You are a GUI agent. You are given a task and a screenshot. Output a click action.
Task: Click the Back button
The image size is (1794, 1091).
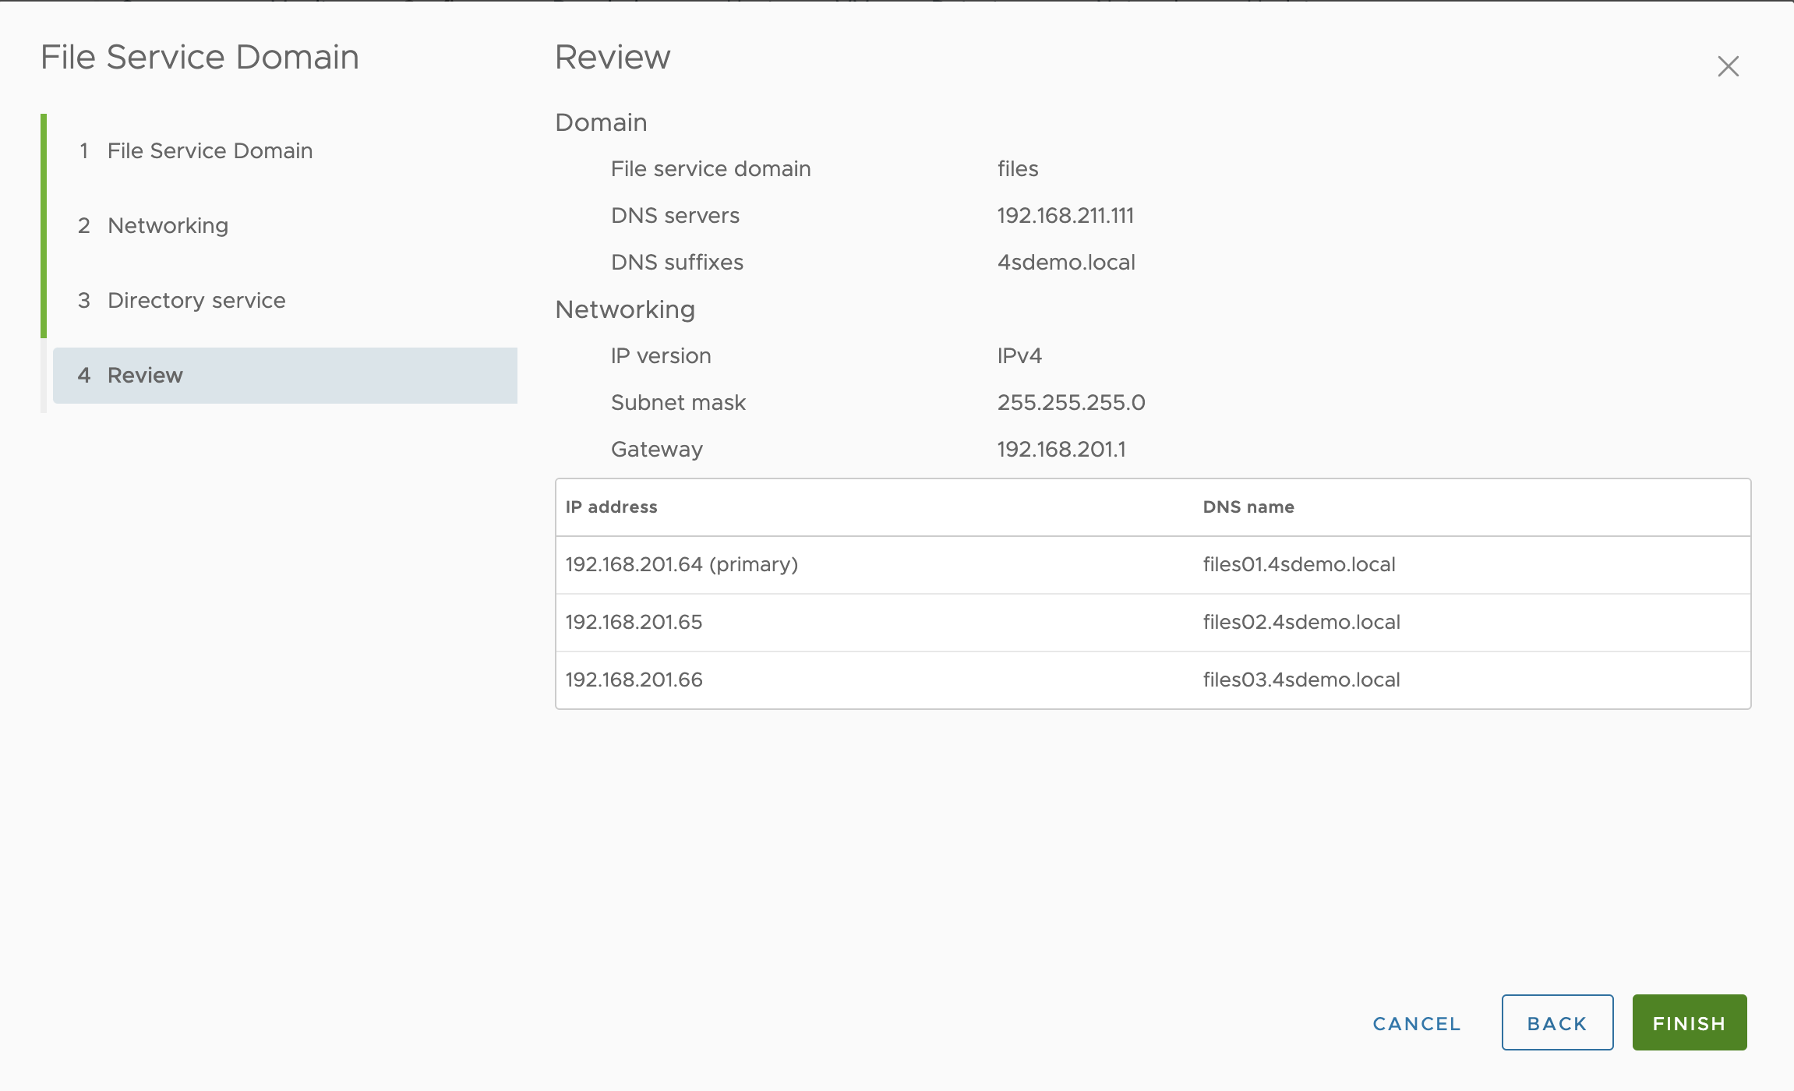1557,1022
